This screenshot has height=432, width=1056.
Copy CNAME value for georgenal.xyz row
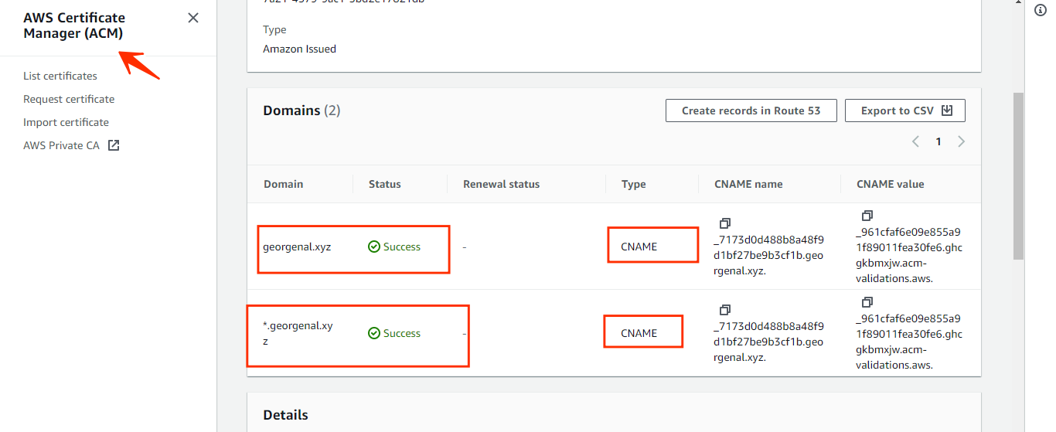(x=867, y=216)
